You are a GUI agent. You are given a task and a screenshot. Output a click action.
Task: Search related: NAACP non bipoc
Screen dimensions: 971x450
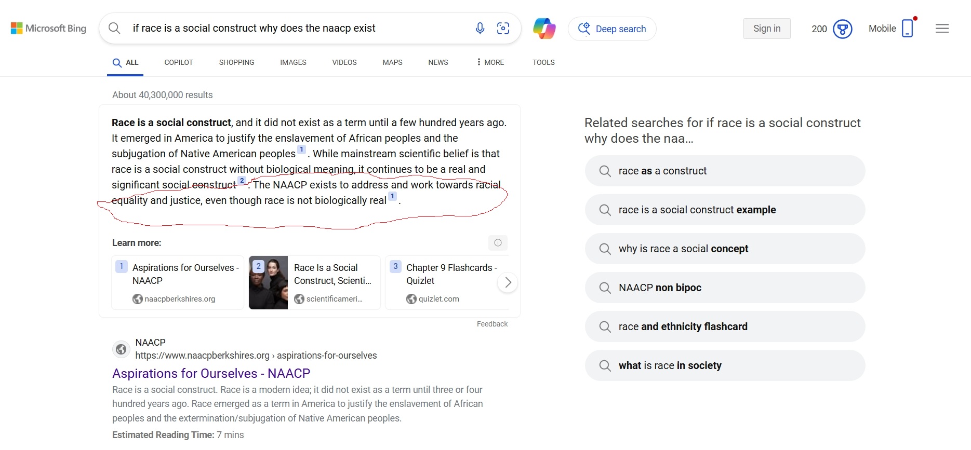tap(725, 288)
